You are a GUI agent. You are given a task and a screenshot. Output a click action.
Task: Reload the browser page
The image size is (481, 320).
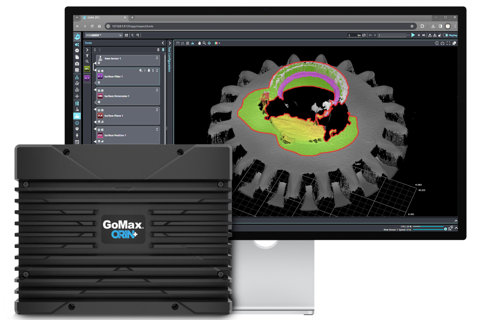pos(92,26)
